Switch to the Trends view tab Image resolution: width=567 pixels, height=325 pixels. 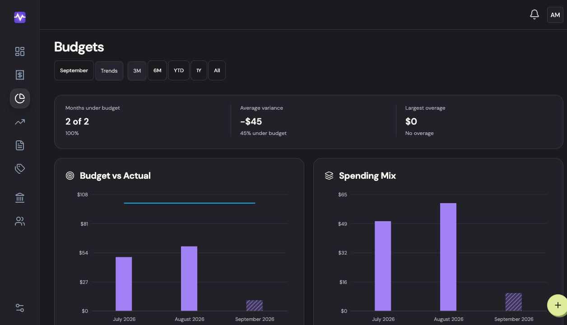click(109, 71)
